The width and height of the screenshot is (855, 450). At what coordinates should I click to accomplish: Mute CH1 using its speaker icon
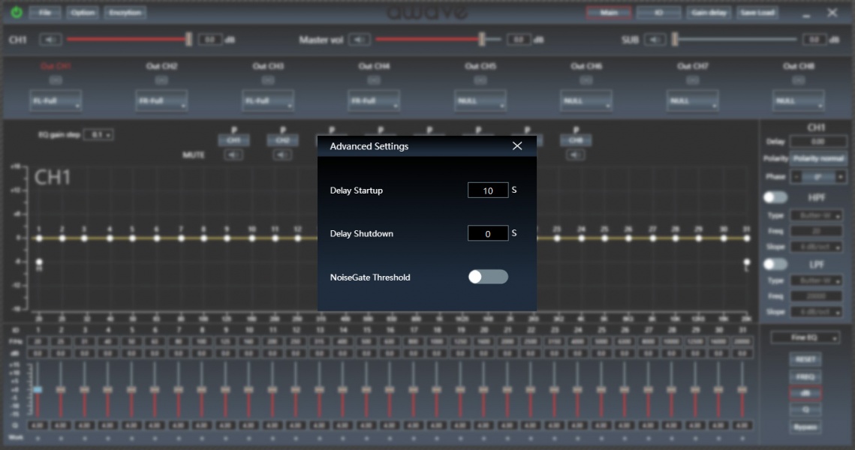50,40
